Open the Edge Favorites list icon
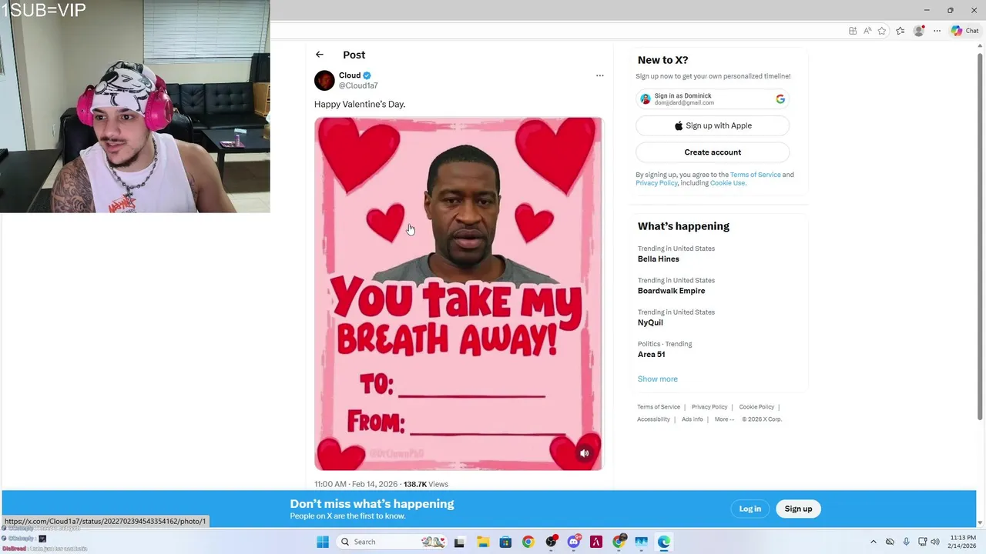The image size is (986, 554). click(x=900, y=31)
